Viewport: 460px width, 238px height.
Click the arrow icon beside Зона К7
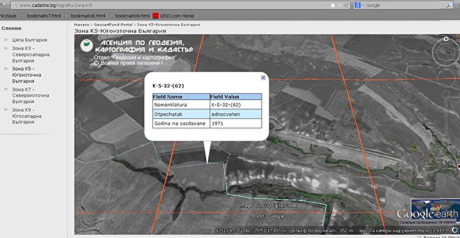[6, 89]
